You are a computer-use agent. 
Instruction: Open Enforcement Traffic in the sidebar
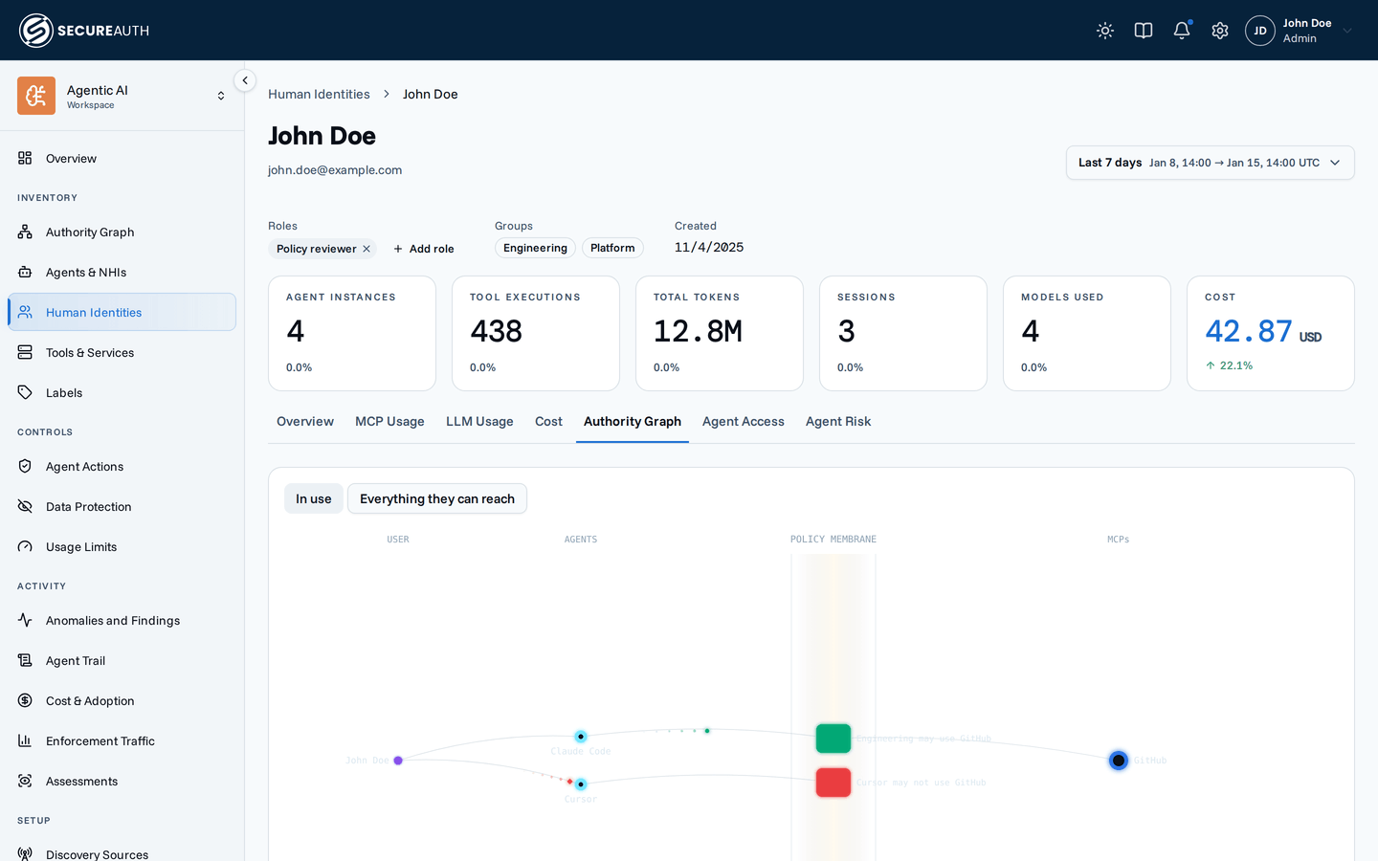122,740
